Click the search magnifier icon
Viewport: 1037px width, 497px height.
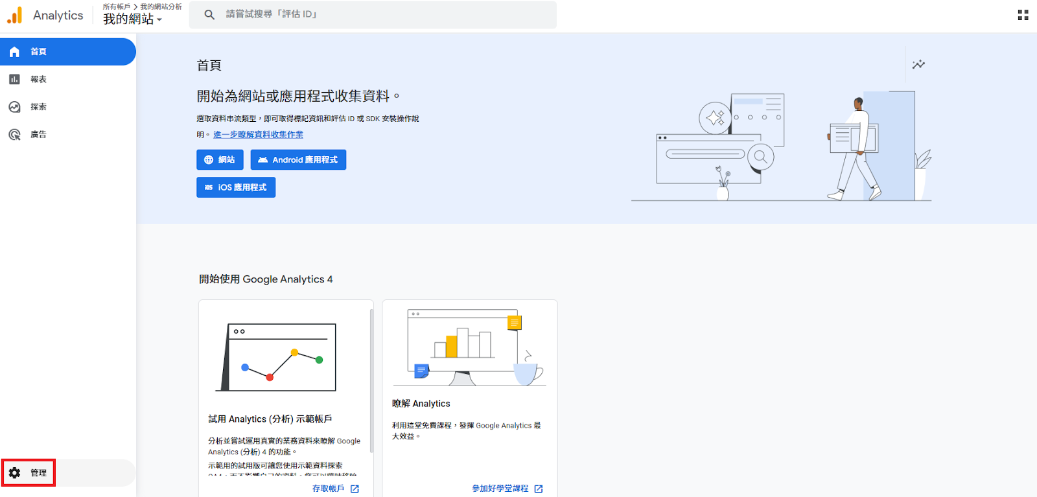(209, 14)
